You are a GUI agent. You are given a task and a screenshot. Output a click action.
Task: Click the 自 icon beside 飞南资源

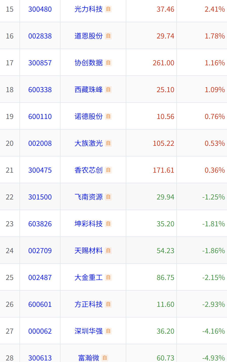point(108,197)
